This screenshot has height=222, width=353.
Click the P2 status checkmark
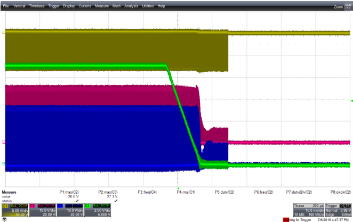(x=116, y=201)
